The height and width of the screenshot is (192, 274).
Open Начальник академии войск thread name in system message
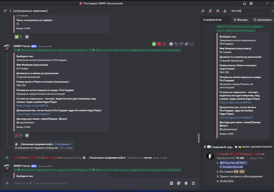click(107, 158)
